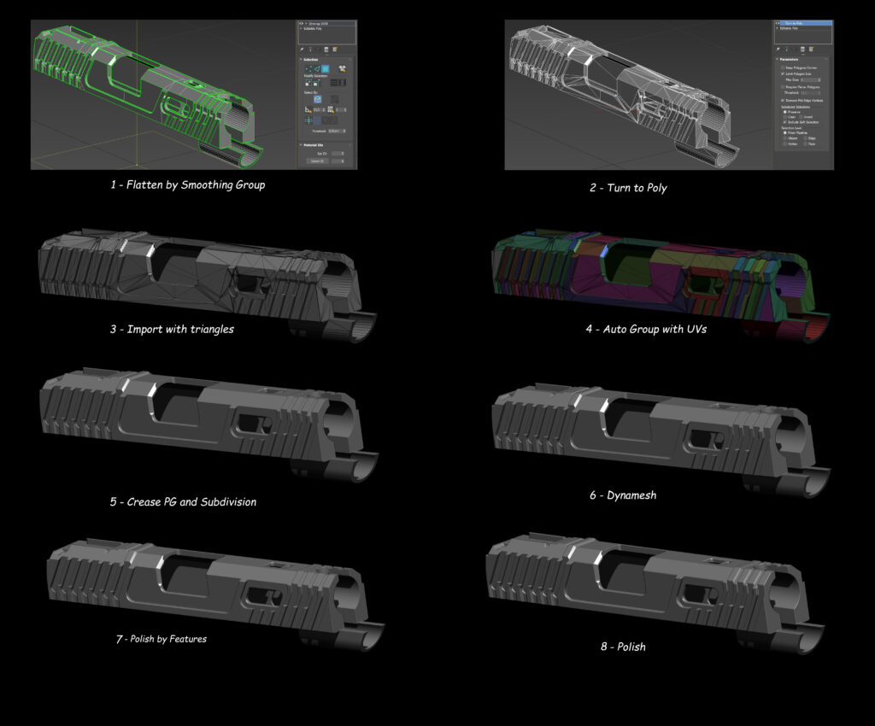Select the From Pipeline radio button
Viewport: 875px width, 726px height.
[x=785, y=132]
